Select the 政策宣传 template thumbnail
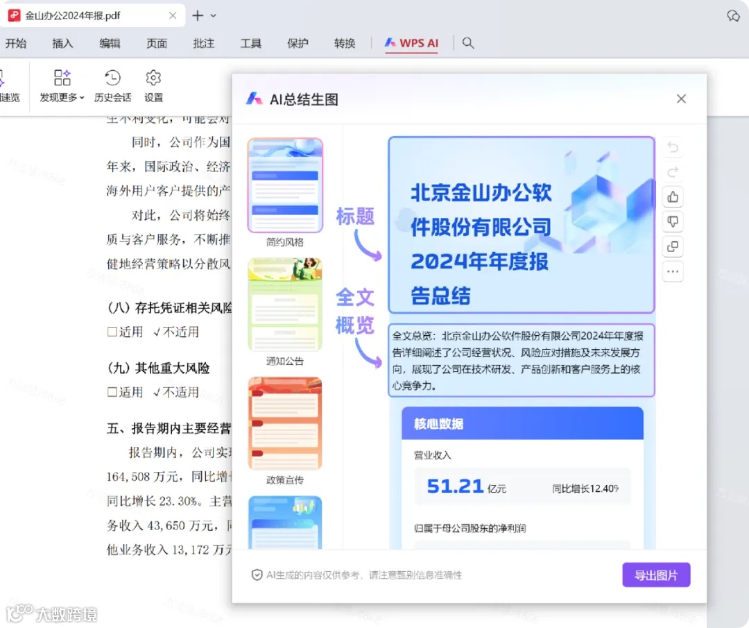The height and width of the screenshot is (628, 749). pyautogui.click(x=285, y=423)
